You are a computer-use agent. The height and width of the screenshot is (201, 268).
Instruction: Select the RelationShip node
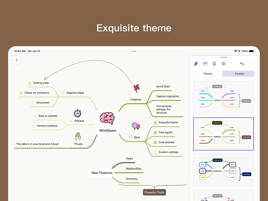[x=133, y=169]
